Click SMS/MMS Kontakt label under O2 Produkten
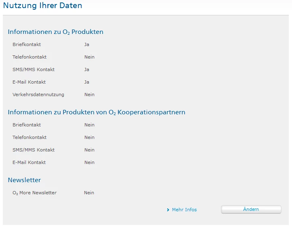This screenshot has height=227, width=292. [34, 69]
